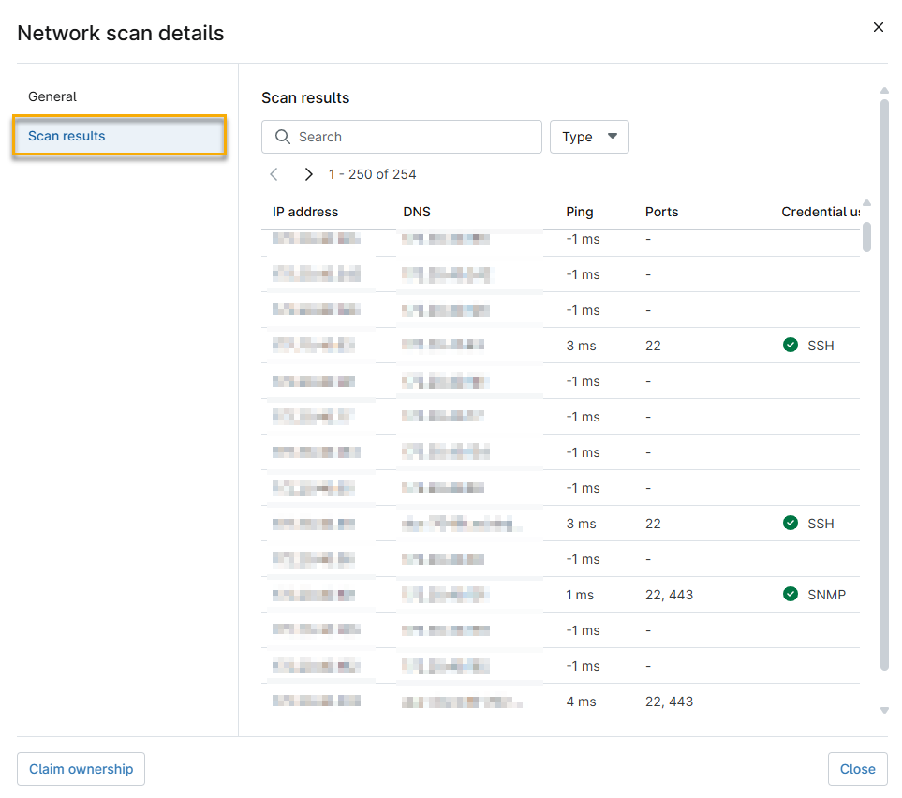Viewport: 902px width, 798px height.
Task: Click the magnifier icon in the search box
Action: tap(283, 137)
